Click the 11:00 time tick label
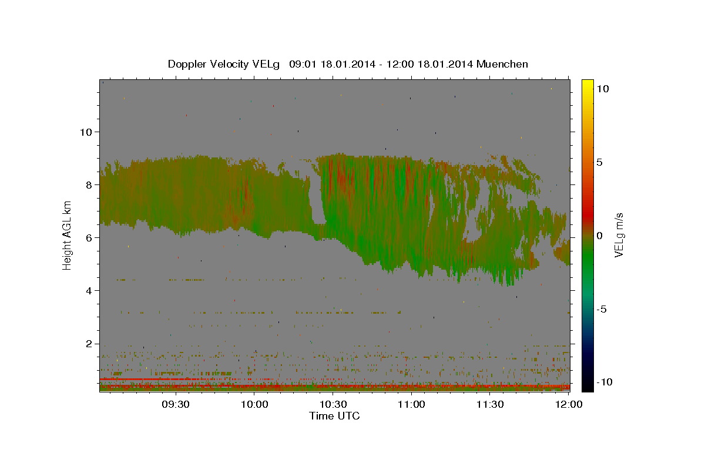This screenshot has width=705, height=470. tap(412, 404)
